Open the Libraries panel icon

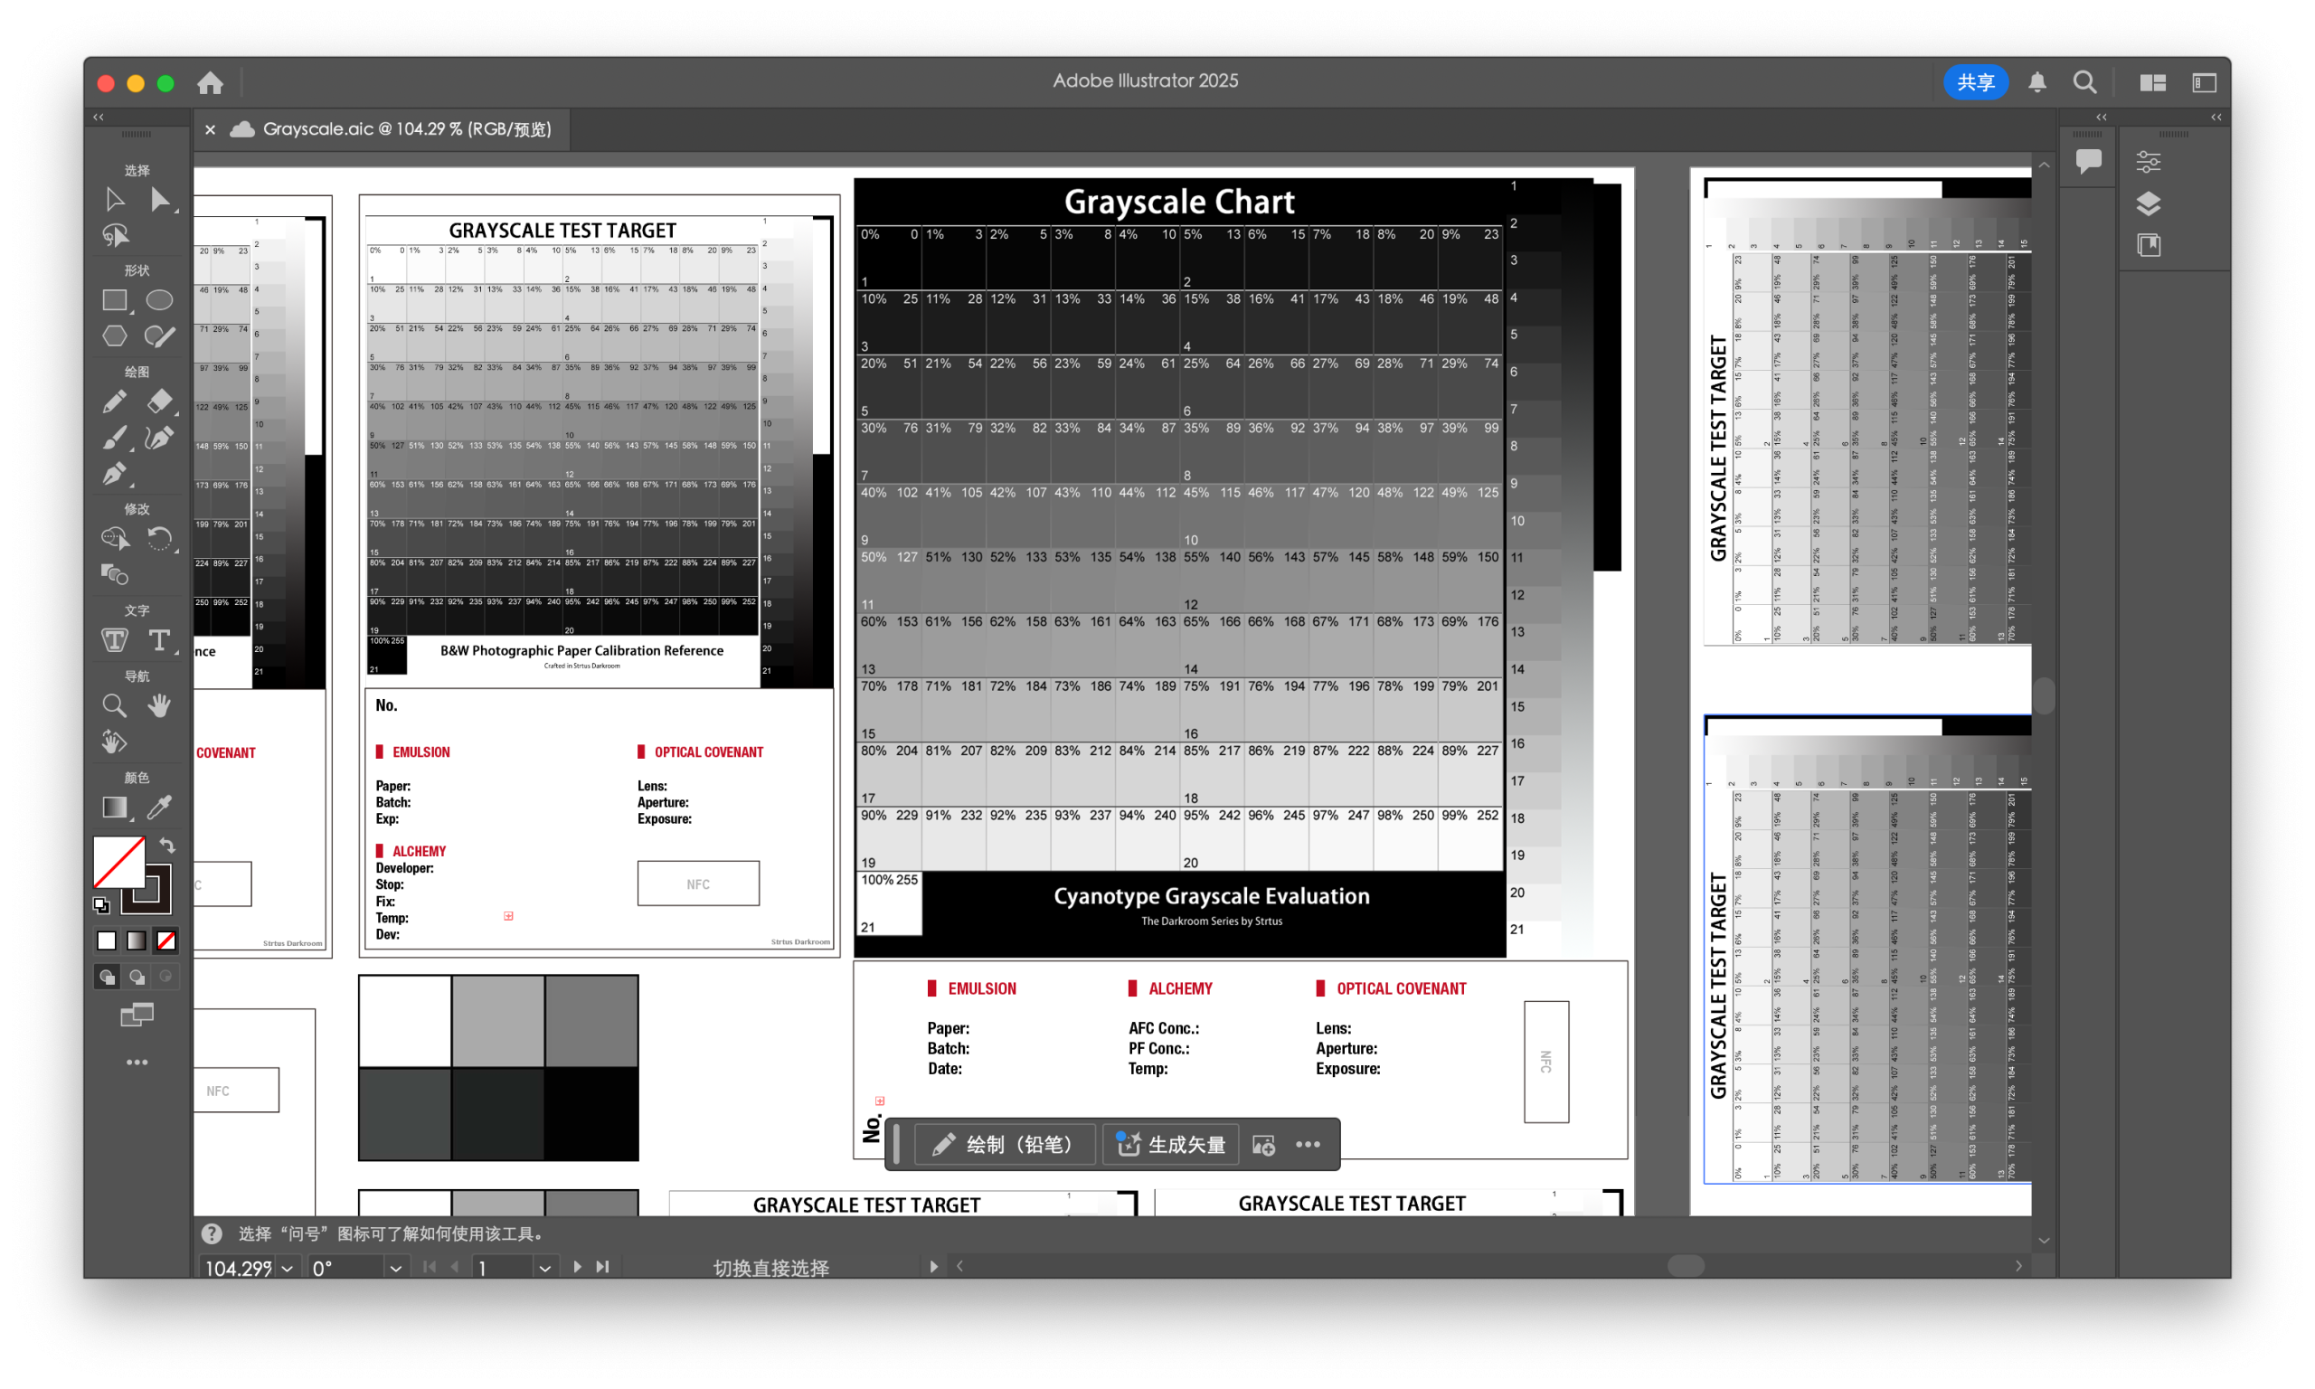(x=2149, y=245)
